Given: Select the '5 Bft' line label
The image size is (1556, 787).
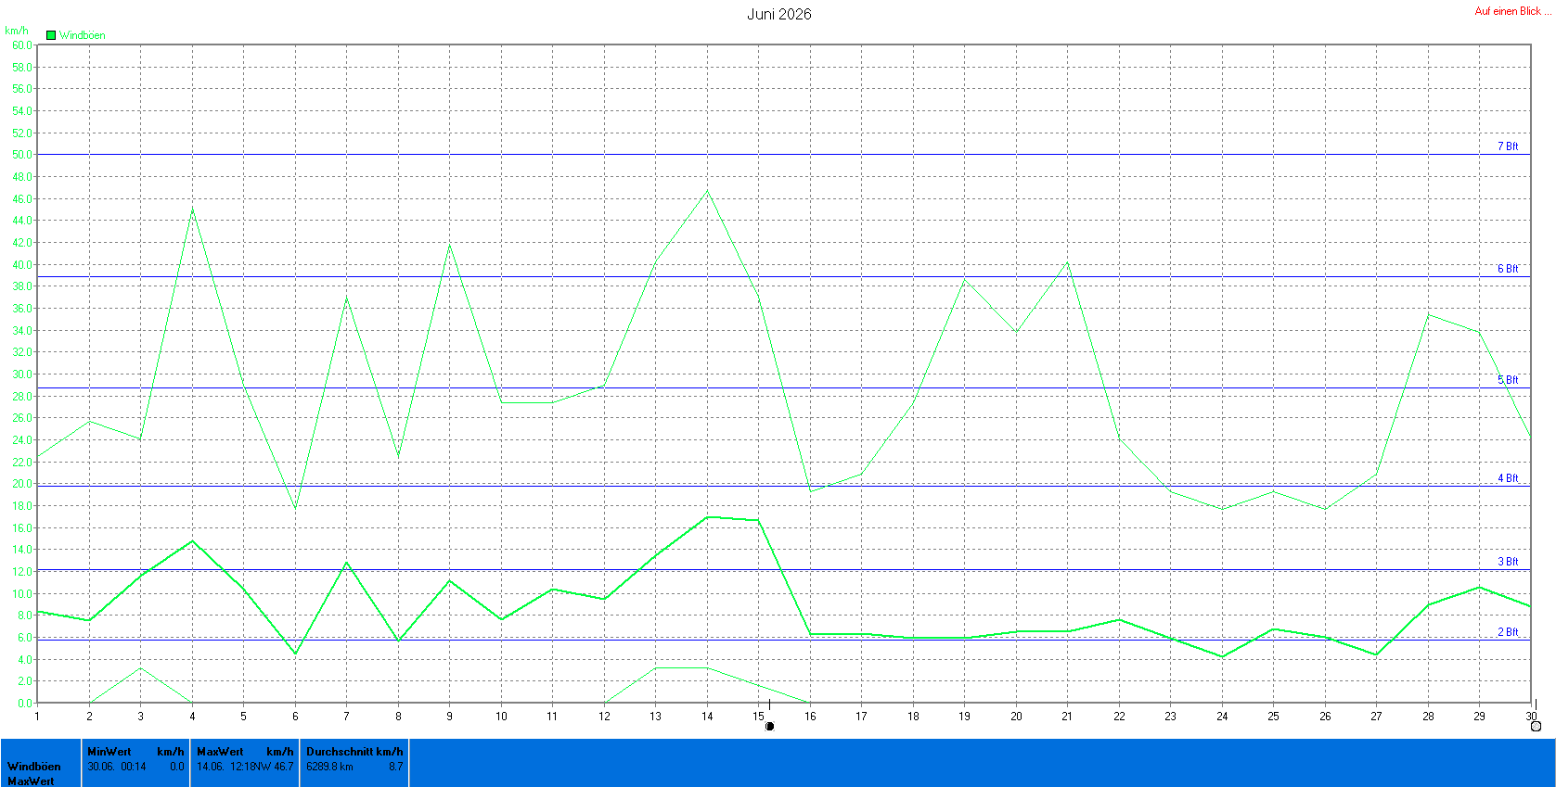Looking at the screenshot, I should point(1508,380).
